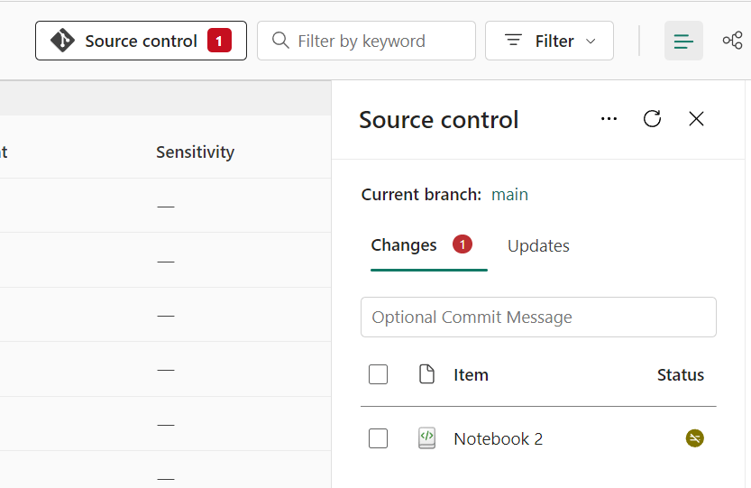
Task: Click the document icon in Item header
Action: pyautogui.click(x=426, y=374)
